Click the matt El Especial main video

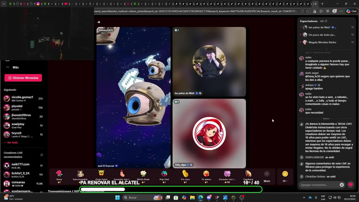134,97
